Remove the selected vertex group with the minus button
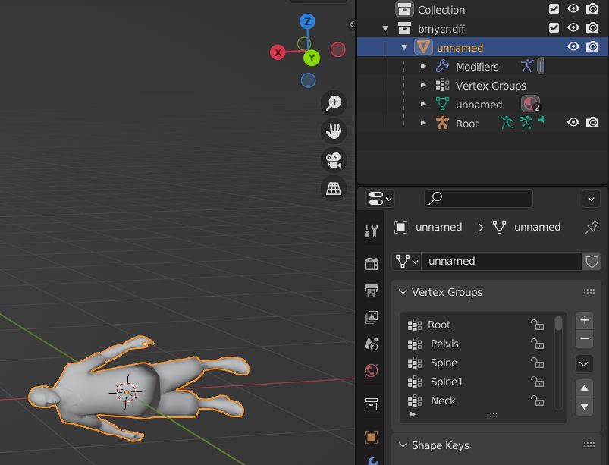 pyautogui.click(x=583, y=339)
